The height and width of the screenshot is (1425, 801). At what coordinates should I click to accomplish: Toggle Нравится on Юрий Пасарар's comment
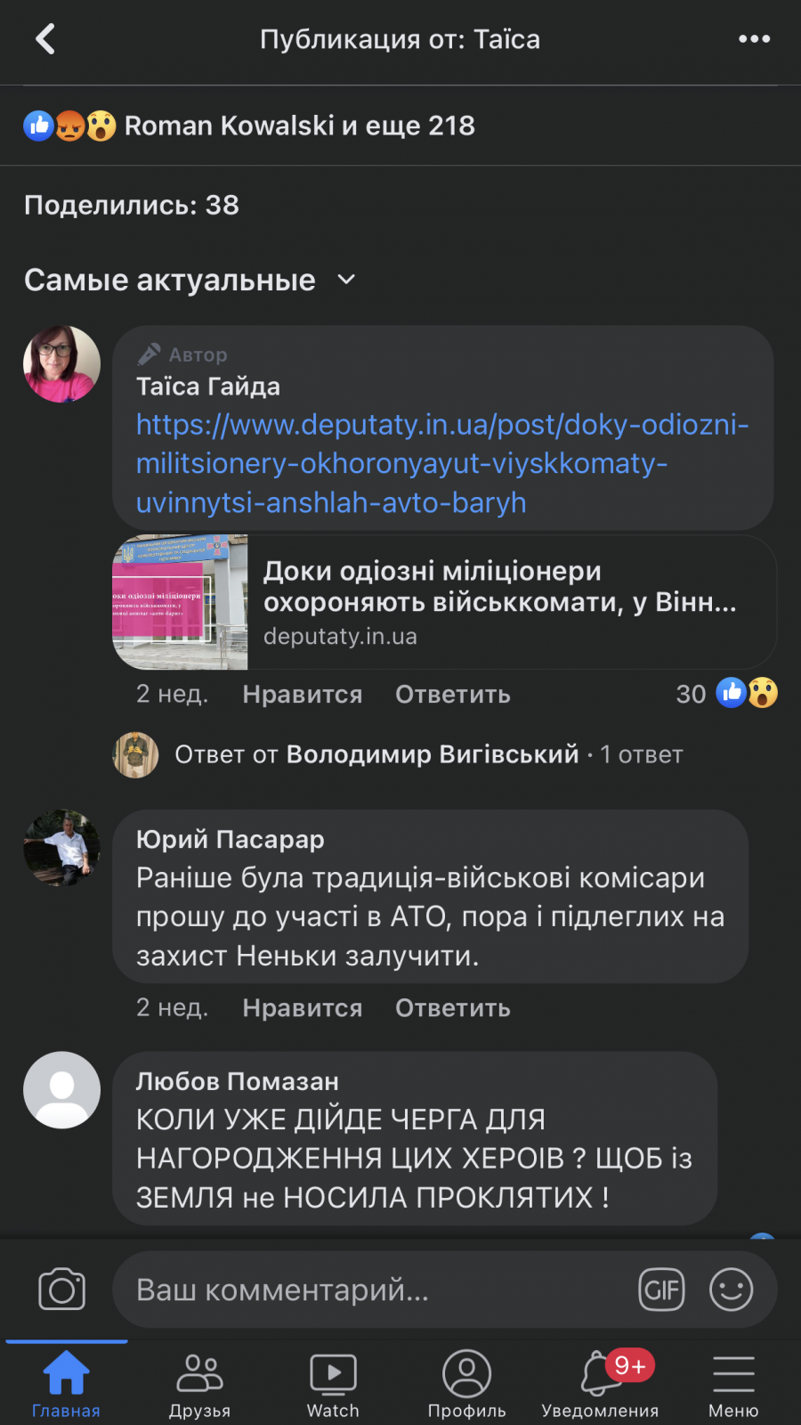pos(302,1007)
